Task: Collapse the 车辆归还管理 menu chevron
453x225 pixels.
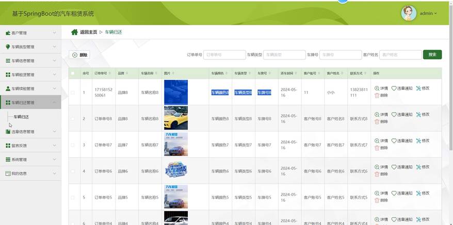Action: [x=55, y=102]
